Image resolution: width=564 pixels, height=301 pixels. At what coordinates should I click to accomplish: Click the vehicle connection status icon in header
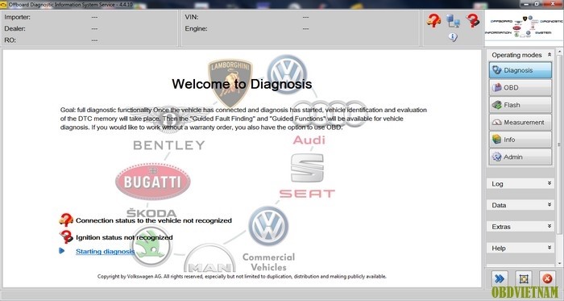[433, 20]
